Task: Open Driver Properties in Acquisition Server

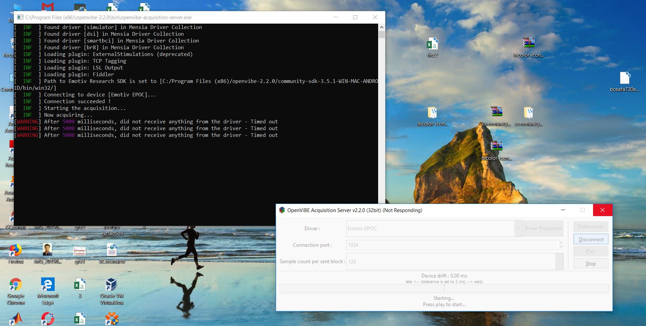Action: 543,229
